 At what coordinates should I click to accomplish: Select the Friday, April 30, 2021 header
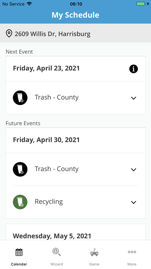click(x=46, y=140)
